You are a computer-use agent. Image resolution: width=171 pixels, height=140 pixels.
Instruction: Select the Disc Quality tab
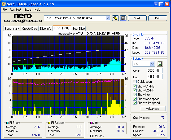click(x=62, y=28)
